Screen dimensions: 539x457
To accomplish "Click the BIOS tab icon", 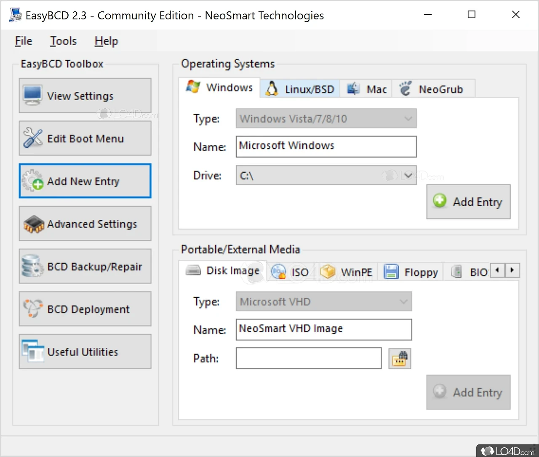I will tap(456, 272).
